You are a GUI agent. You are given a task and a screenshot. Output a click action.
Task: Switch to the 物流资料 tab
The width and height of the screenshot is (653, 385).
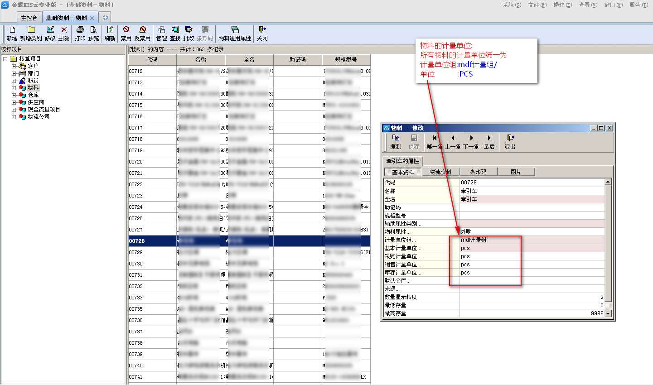tap(440, 172)
